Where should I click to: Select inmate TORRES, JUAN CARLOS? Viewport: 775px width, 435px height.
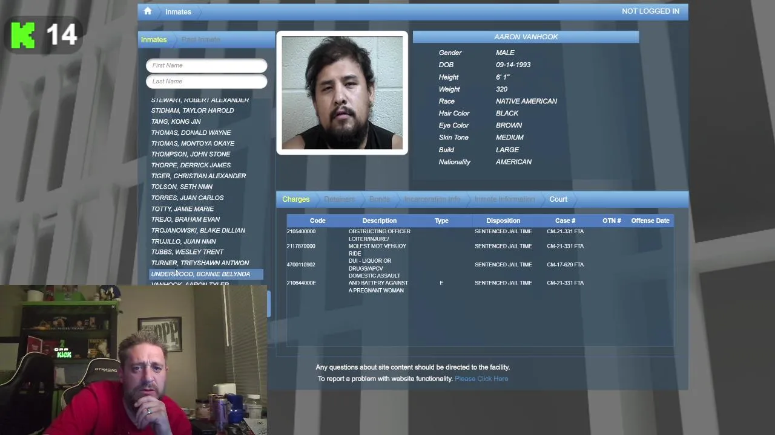tap(187, 198)
